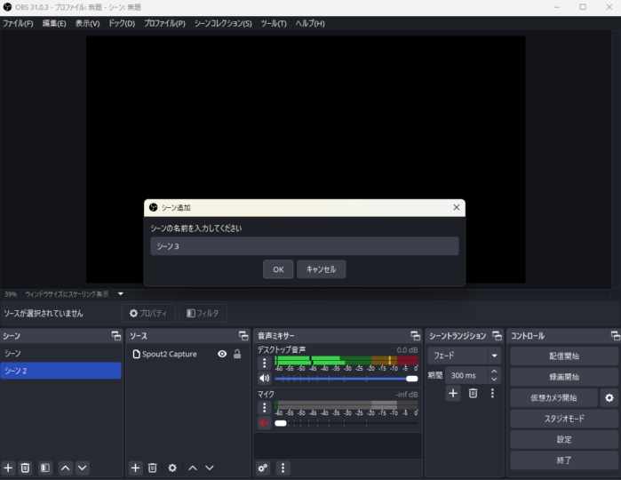Unmute the Mic red speaker icon
This screenshot has width=621, height=480.
coord(264,423)
